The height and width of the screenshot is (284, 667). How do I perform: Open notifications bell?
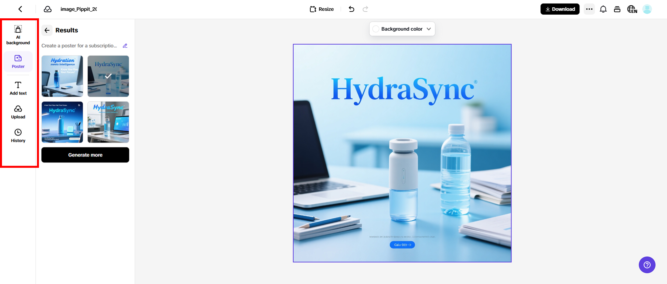point(603,9)
